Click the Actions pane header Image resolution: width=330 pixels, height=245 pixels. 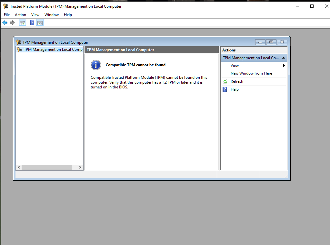tap(254, 50)
